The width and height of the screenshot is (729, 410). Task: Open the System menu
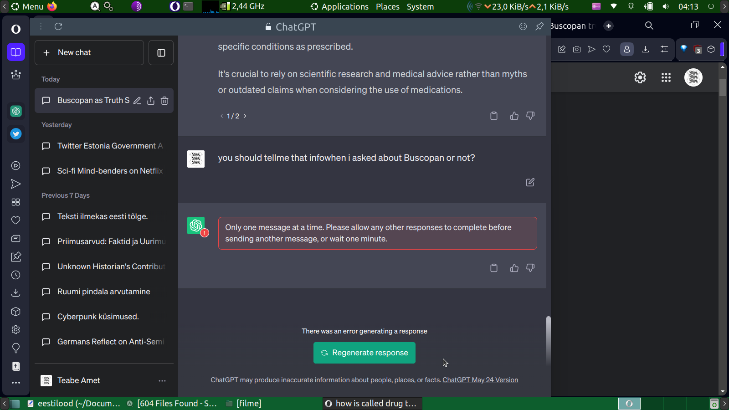click(420, 6)
